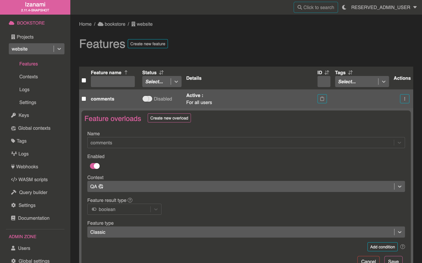
Task: Sort features by the Tags column arrows
Action: (x=350, y=72)
